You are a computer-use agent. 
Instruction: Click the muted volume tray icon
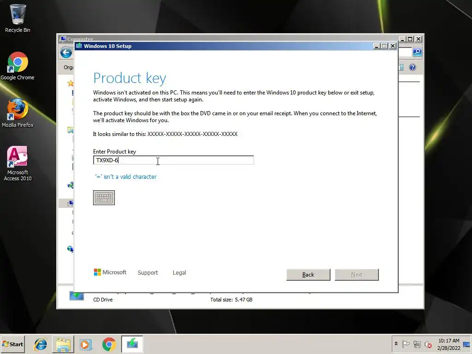[x=428, y=344]
